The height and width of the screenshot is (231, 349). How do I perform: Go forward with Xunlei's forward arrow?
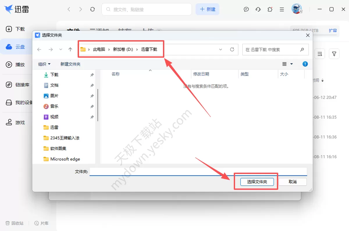click(81, 9)
